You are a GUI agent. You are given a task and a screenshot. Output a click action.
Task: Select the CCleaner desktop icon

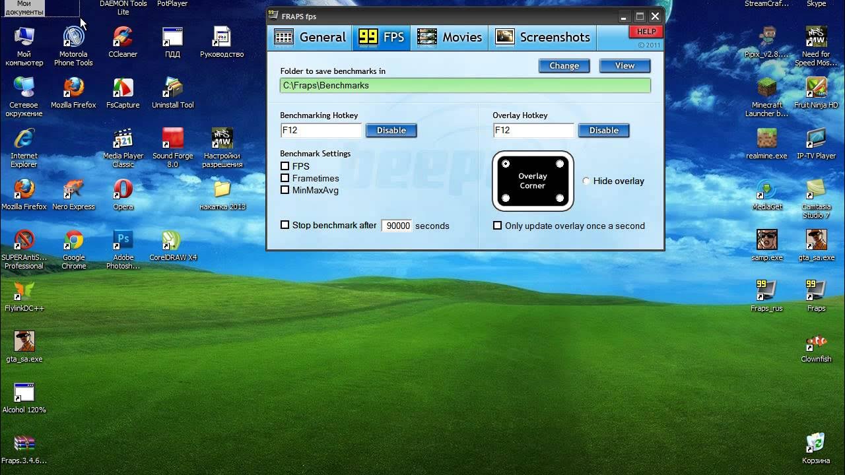pos(123,43)
